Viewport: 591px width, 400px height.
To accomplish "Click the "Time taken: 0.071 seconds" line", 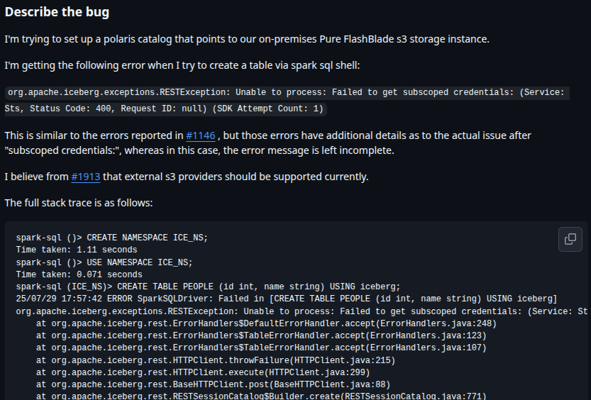I will (x=79, y=274).
